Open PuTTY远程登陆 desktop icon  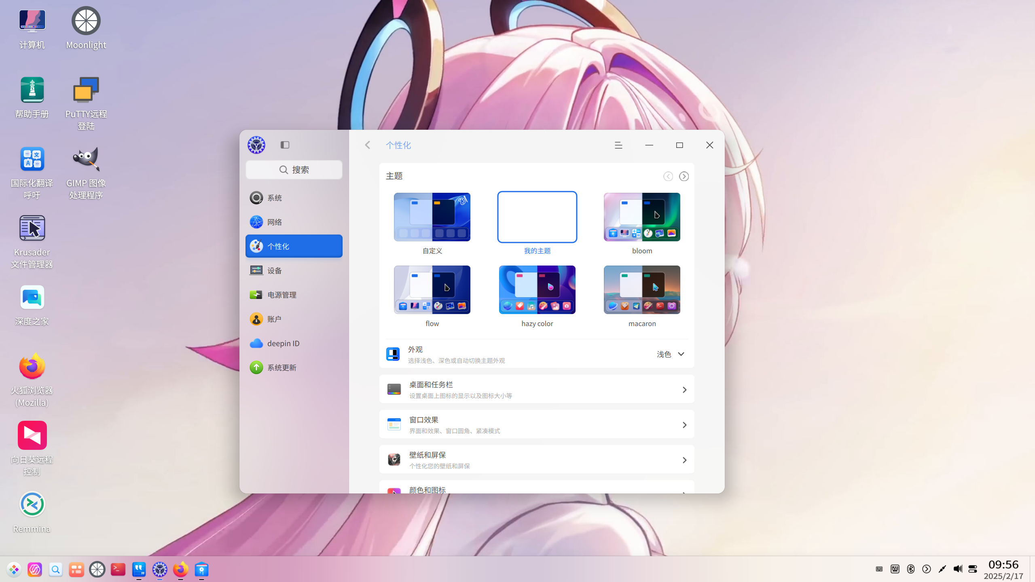pyautogui.click(x=86, y=103)
